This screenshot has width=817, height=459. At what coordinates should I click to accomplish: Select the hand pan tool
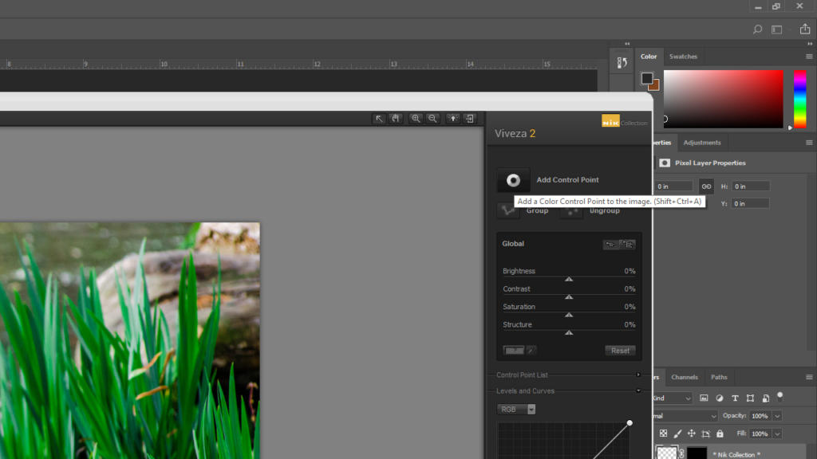pos(395,119)
